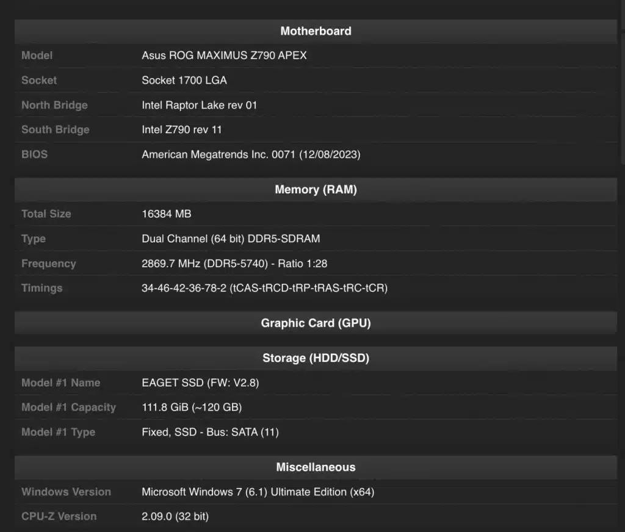Select Fixed, SSD - Bus: SATA value

tap(210, 432)
